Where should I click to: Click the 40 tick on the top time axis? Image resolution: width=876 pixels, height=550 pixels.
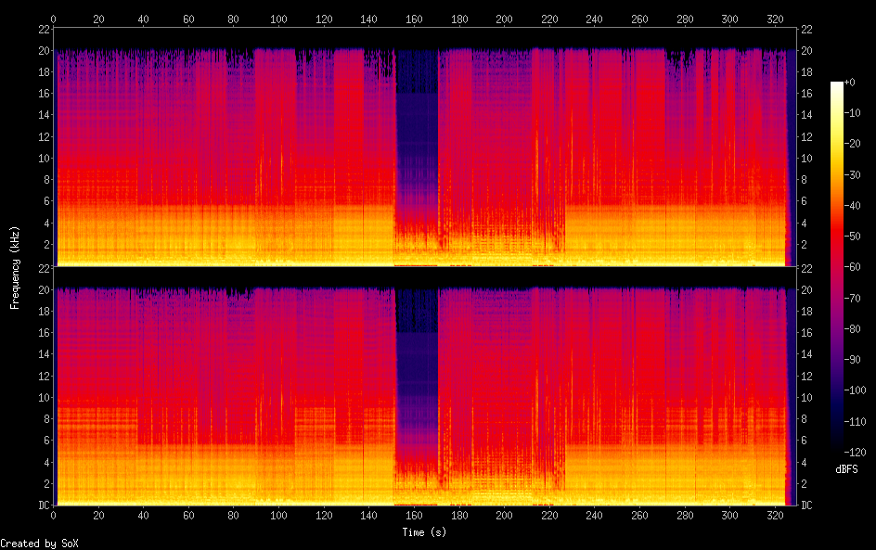click(x=143, y=19)
